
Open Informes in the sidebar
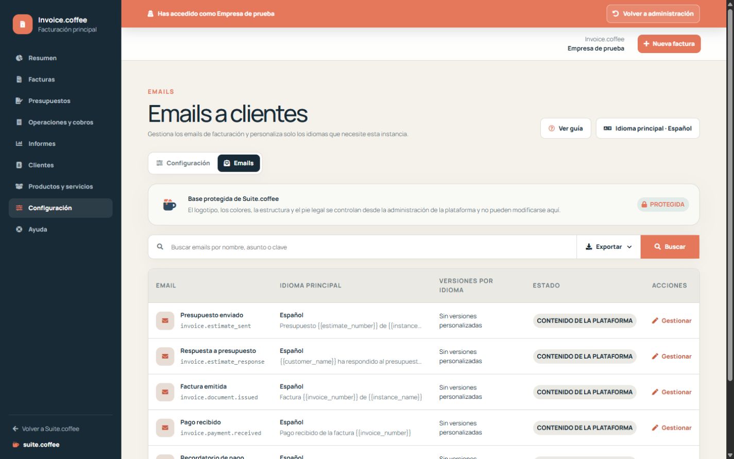(60, 144)
